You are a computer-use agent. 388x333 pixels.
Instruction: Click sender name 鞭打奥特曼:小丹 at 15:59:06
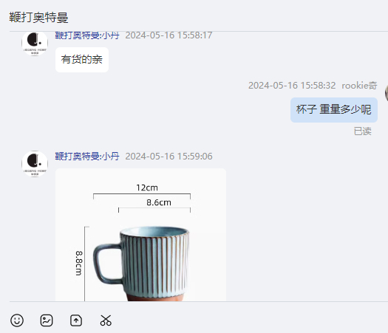click(87, 157)
